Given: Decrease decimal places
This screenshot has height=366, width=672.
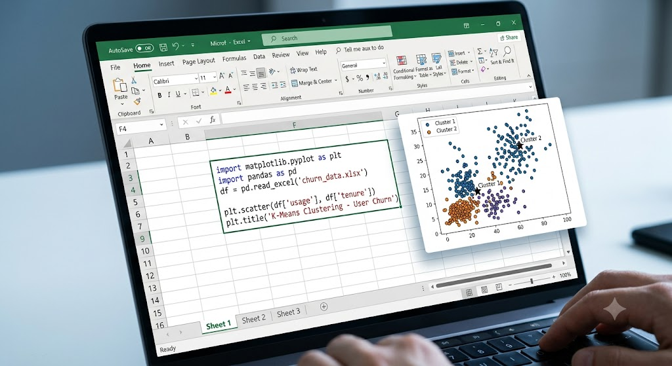Looking at the screenshot, I should click(x=385, y=76).
